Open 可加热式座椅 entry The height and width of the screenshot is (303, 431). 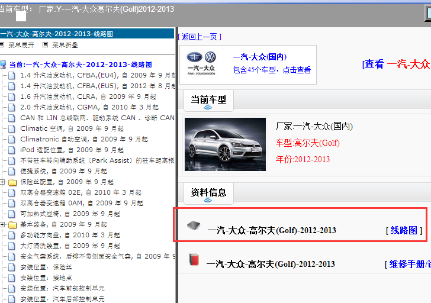(70, 214)
